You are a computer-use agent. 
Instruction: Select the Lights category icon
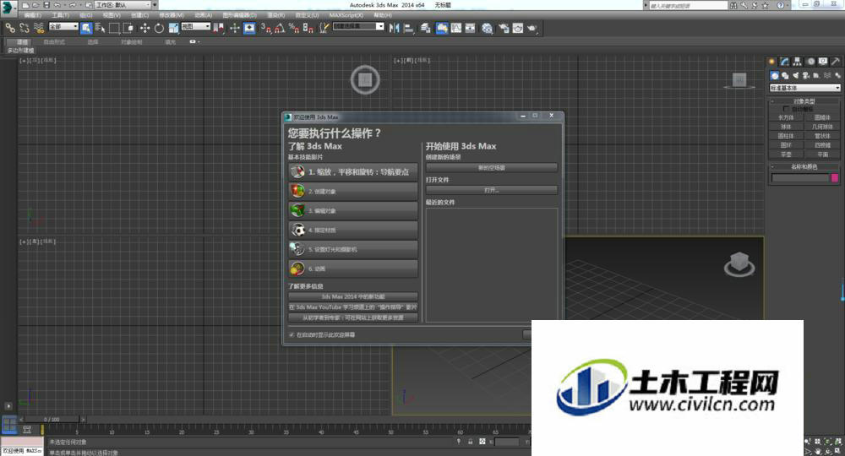tap(795, 75)
